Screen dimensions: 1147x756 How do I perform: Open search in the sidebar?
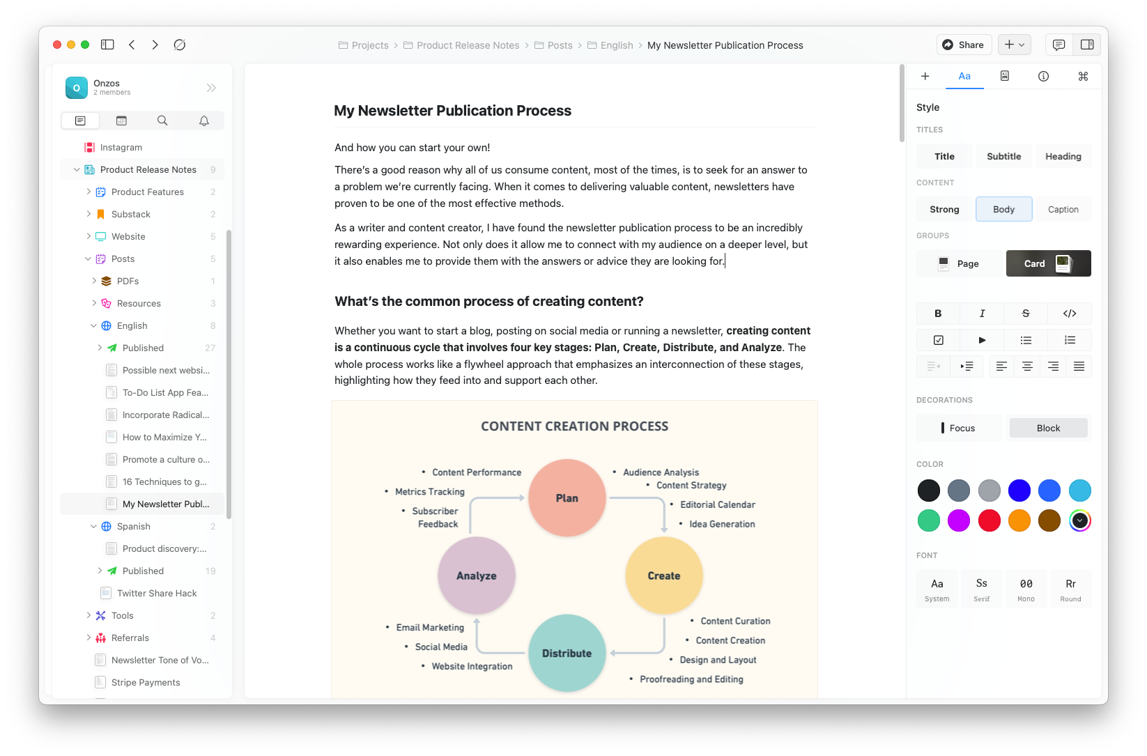[x=162, y=121]
